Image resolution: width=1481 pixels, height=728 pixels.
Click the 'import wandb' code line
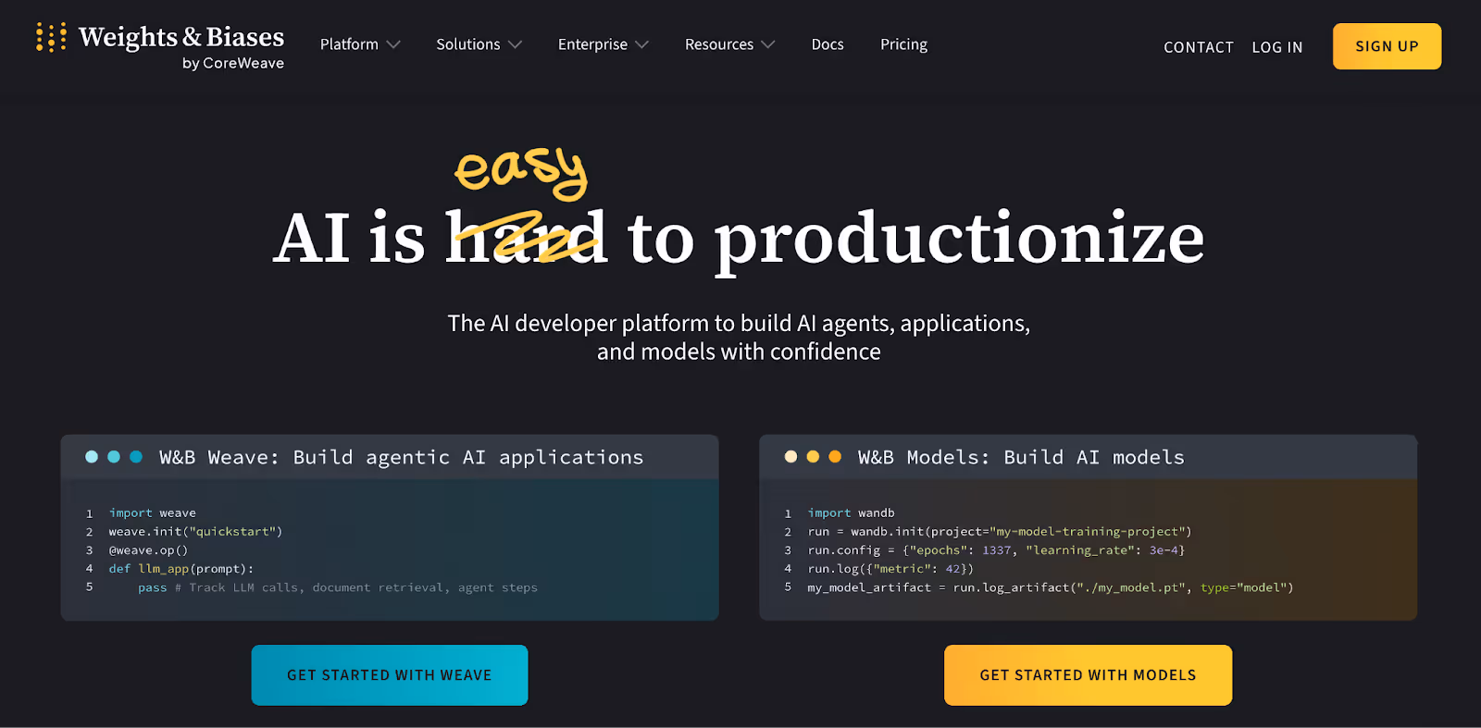[x=851, y=512]
